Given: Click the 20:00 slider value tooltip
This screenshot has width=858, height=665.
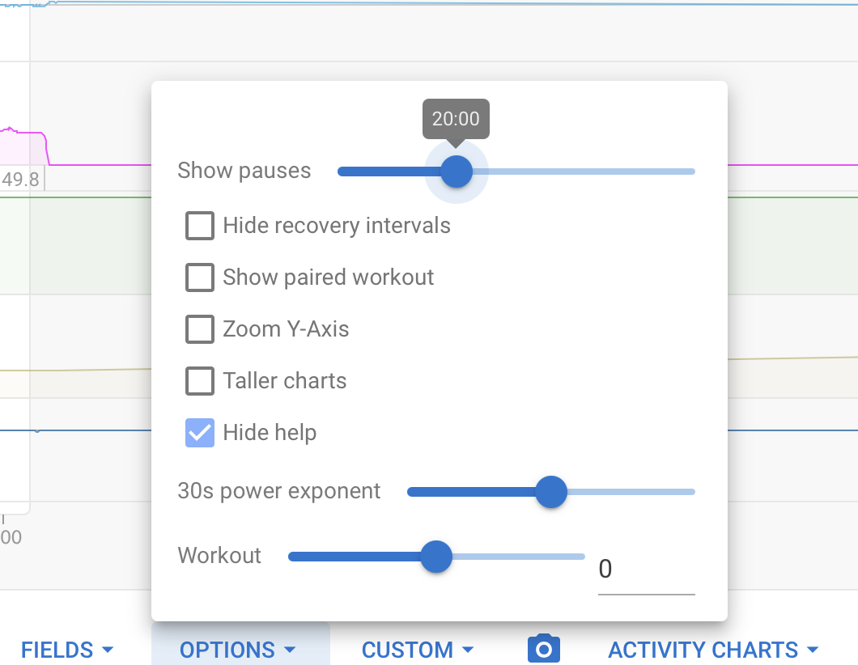Looking at the screenshot, I should click(x=456, y=120).
